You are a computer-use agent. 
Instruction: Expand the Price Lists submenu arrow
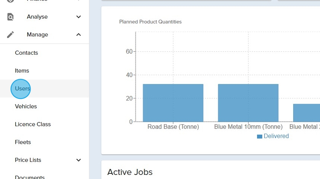[79, 160]
